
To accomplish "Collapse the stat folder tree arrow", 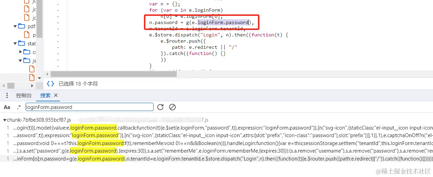I will 15,44.
